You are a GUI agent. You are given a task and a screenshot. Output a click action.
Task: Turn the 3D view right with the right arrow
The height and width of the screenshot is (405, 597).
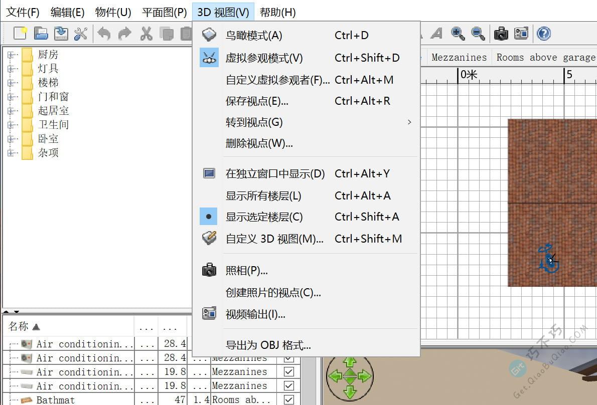click(364, 376)
